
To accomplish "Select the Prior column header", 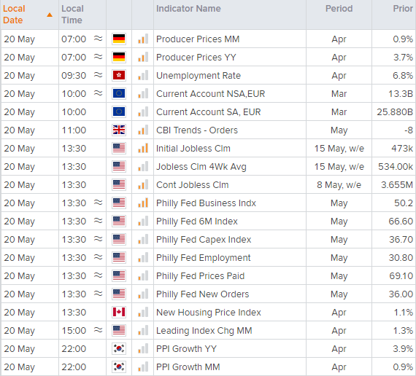I will [403, 9].
